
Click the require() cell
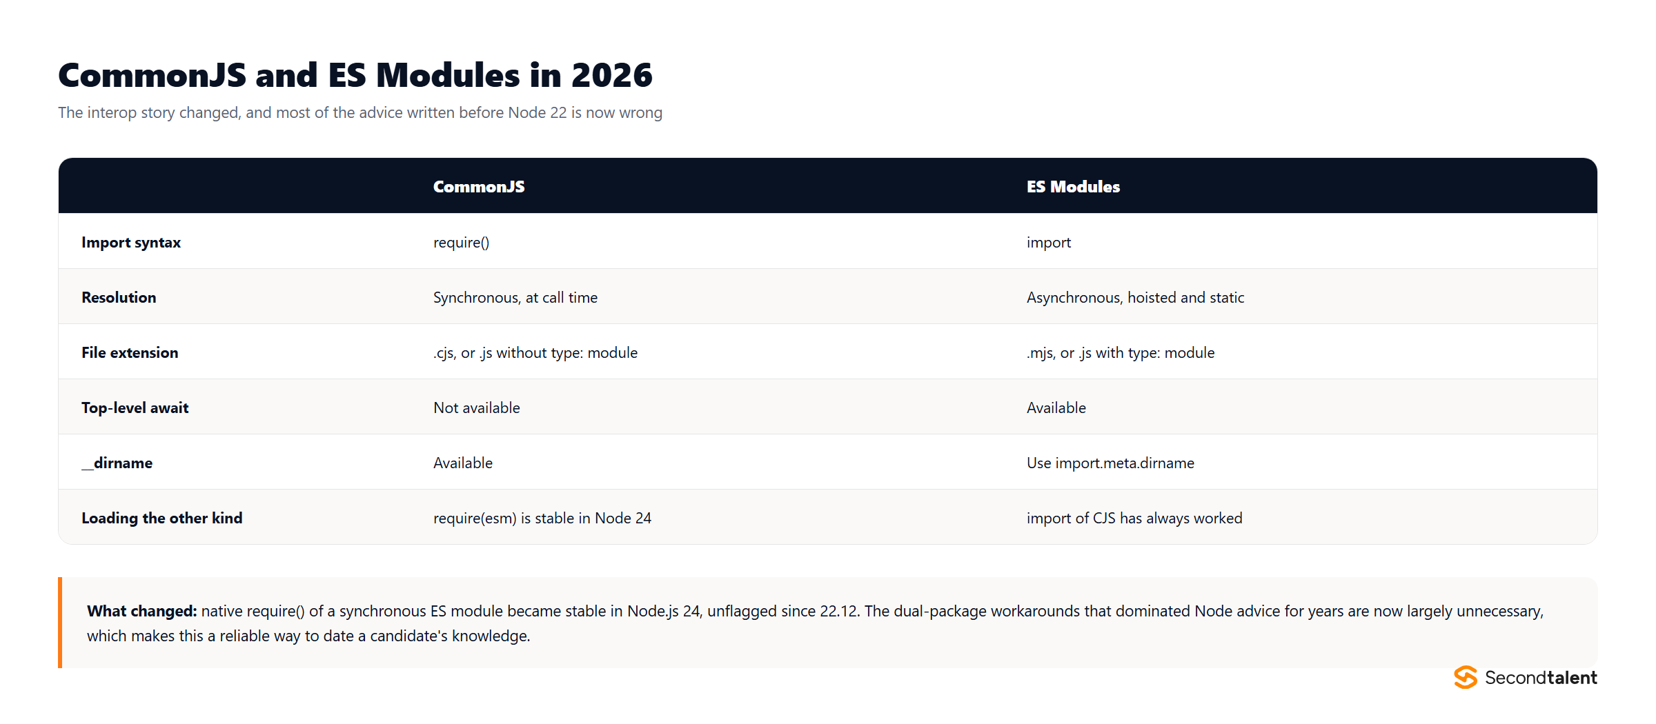461,242
